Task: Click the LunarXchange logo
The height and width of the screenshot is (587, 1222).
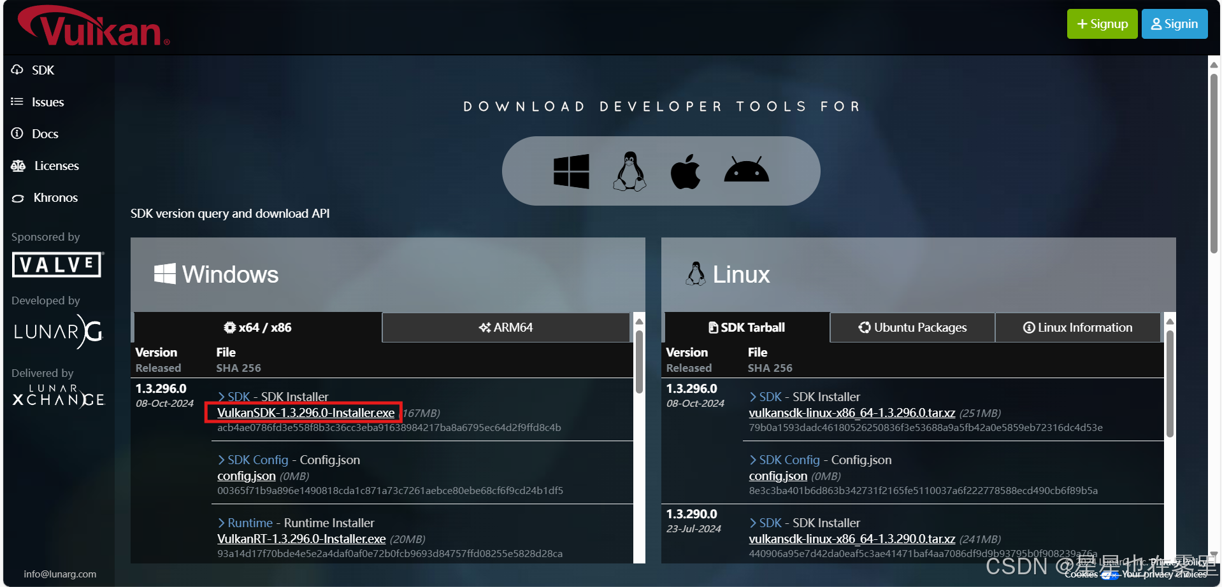Action: (x=58, y=396)
